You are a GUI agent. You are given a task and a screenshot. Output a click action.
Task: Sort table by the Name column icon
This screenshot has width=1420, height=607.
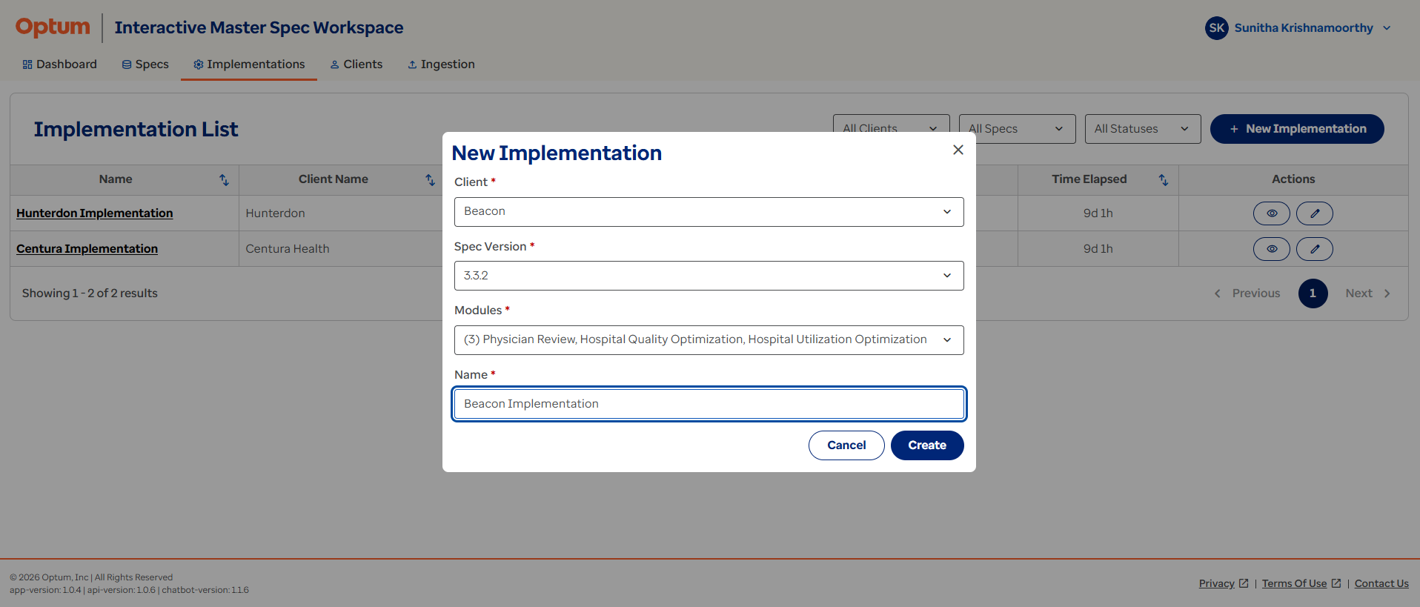coord(224,180)
